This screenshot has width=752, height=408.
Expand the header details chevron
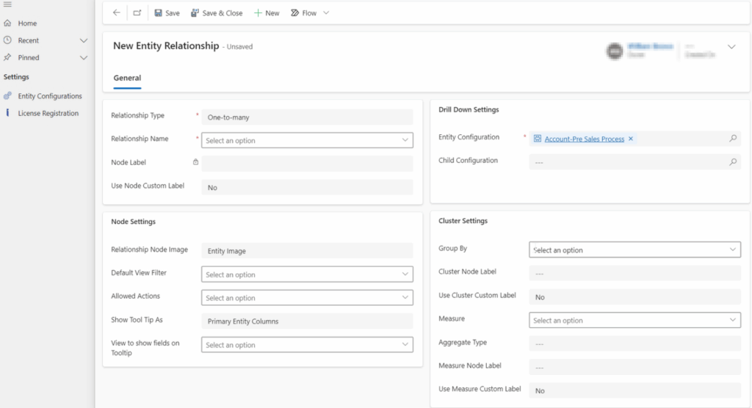tap(731, 47)
